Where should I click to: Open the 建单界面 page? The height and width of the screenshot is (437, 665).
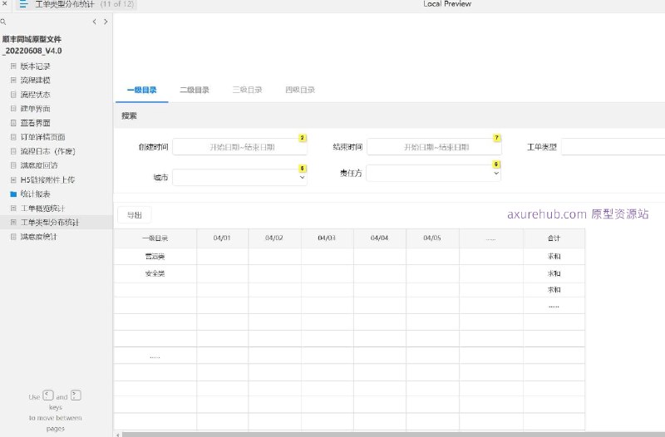pos(35,109)
